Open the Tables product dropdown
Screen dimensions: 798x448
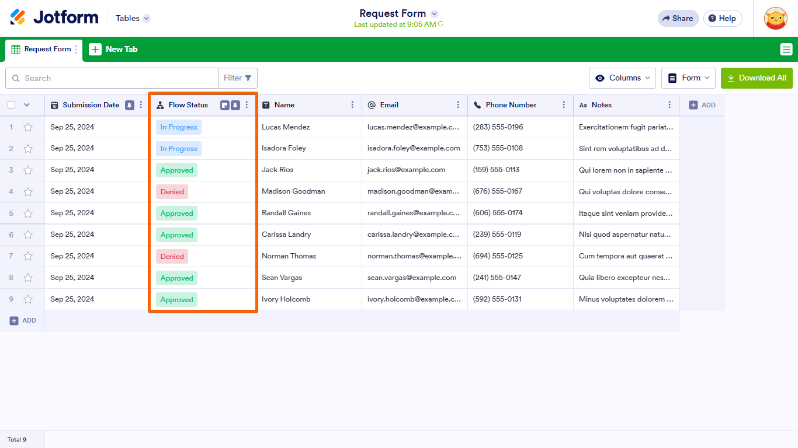tap(133, 18)
